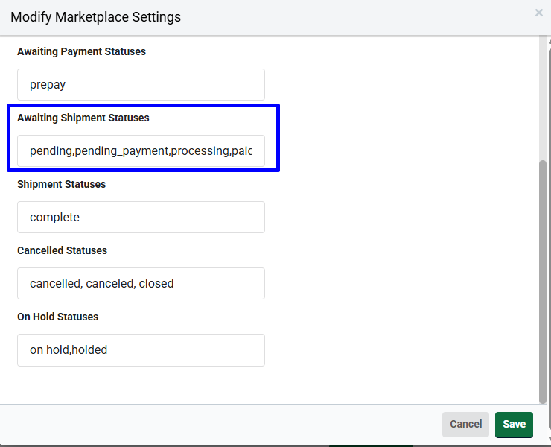The width and height of the screenshot is (551, 447).
Task: Click the On Hold Statuses input box
Action: [x=141, y=350]
